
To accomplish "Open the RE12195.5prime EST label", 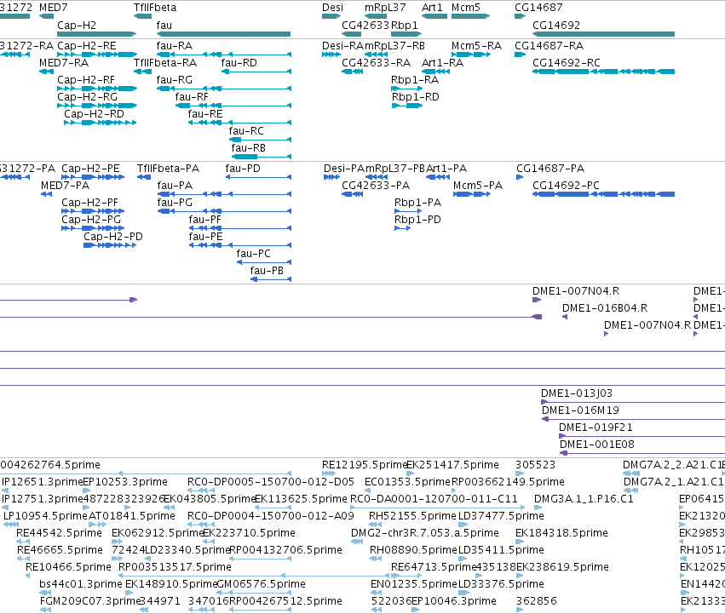I will (x=364, y=465).
